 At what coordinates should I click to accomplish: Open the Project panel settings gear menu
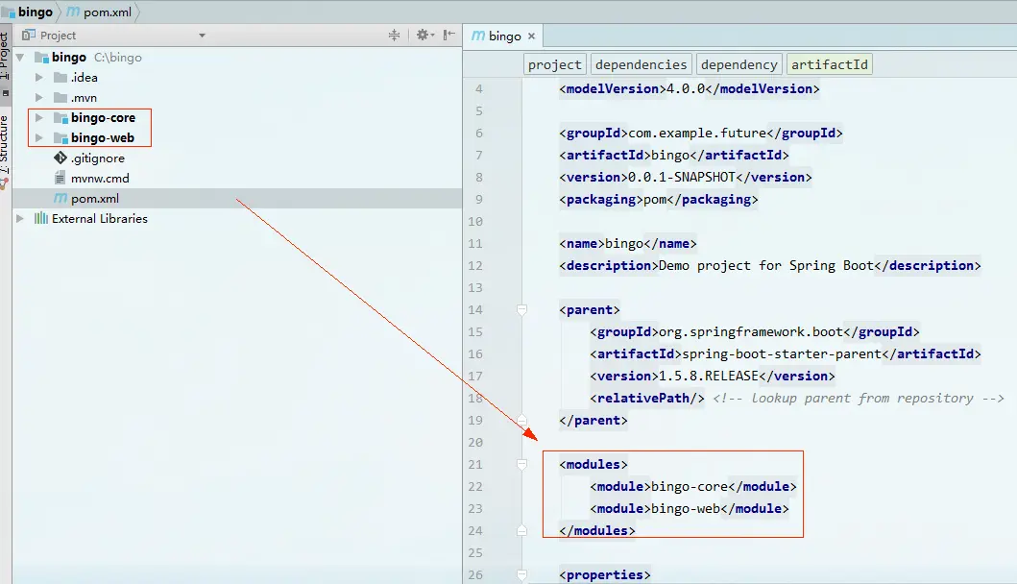pyautogui.click(x=424, y=35)
